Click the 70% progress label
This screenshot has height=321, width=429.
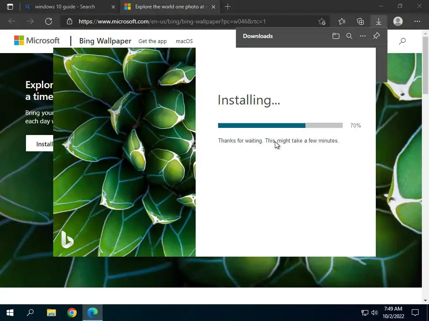tap(355, 125)
